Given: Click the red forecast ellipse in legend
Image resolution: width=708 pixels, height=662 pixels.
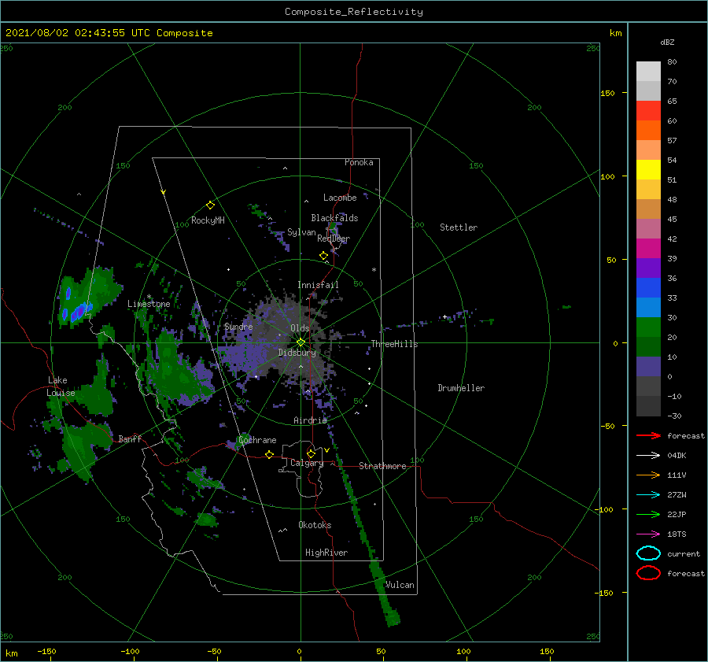Looking at the screenshot, I should point(648,573).
